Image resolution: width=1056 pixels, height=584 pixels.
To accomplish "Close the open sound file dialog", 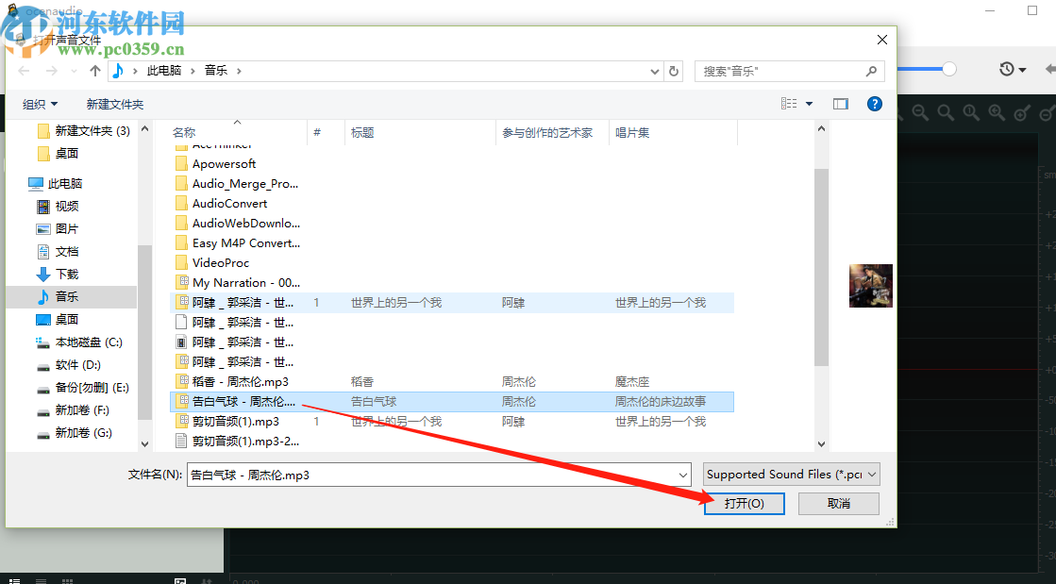I will (882, 40).
